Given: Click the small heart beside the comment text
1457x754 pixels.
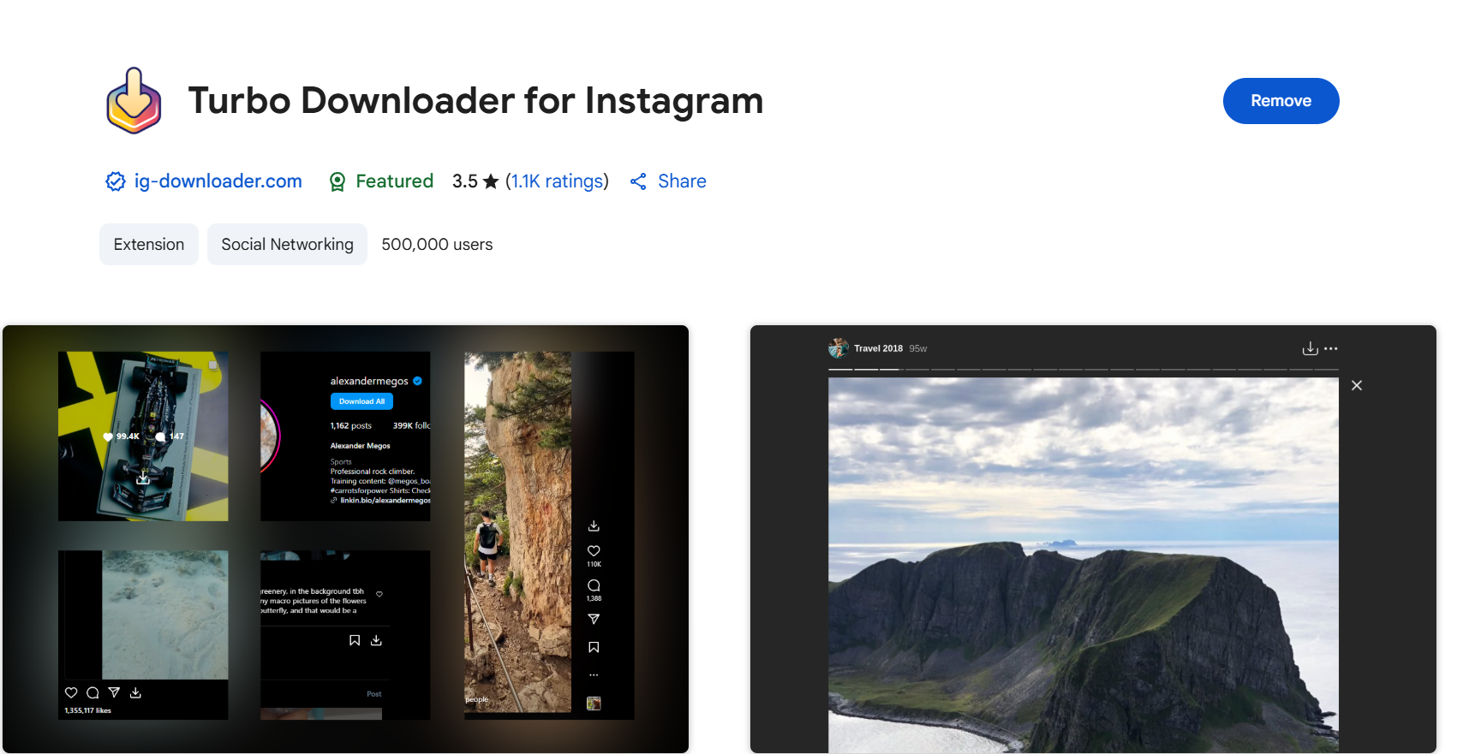Looking at the screenshot, I should [379, 594].
